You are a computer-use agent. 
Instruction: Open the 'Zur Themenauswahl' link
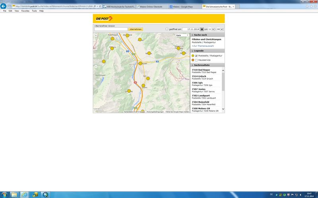click(x=203, y=46)
